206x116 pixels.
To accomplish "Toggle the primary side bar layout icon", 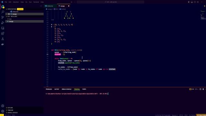I will (x=189, y=2).
